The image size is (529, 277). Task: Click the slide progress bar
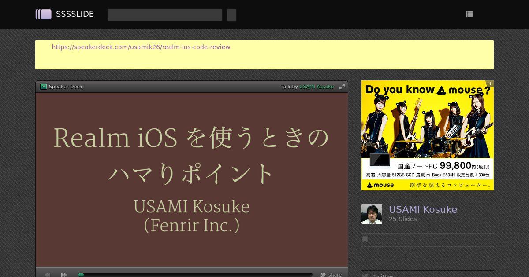(x=195, y=274)
